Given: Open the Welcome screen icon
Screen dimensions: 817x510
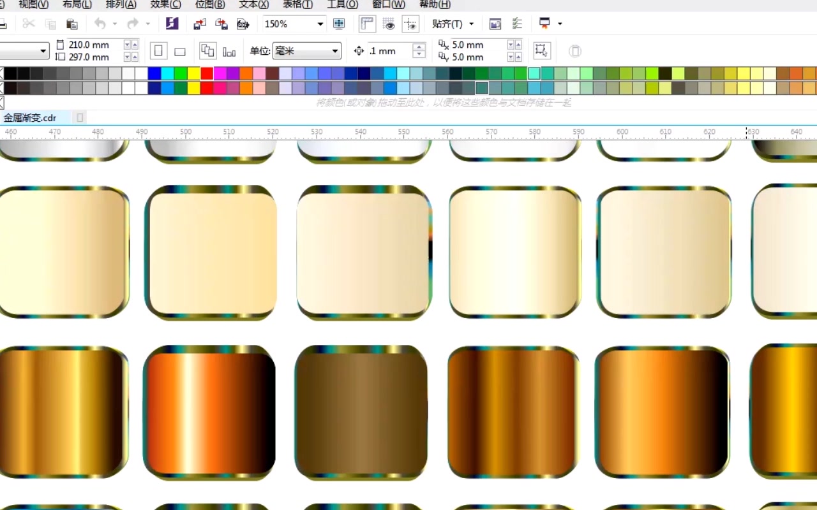Looking at the screenshot, I should coord(495,24).
